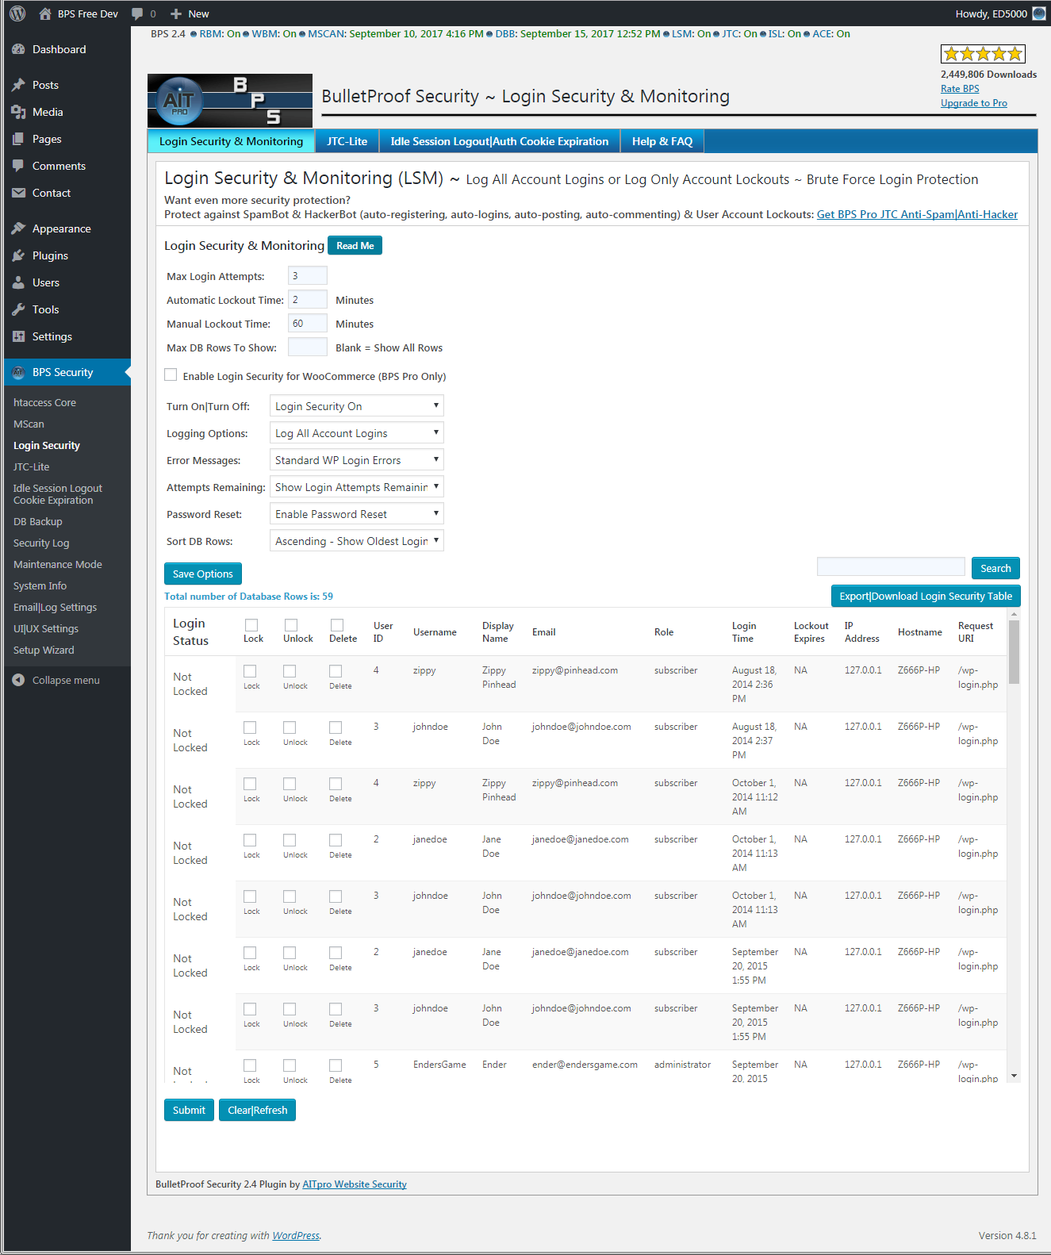Viewport: 1051px width, 1255px height.
Task: Open Get BPS Pro JTC Anti-Spam|Anti-Hacker link
Action: (x=917, y=214)
